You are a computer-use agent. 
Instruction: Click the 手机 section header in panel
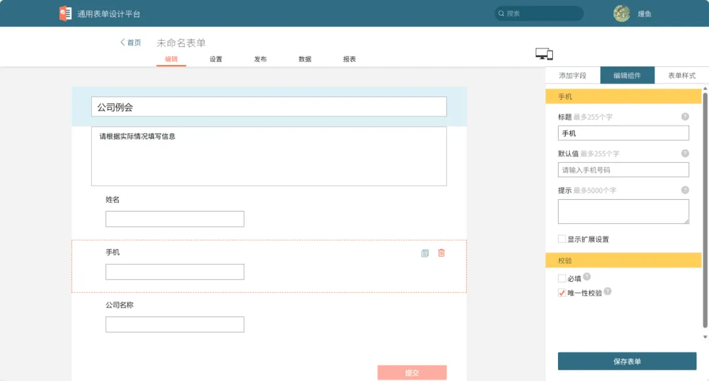pyautogui.click(x=624, y=97)
